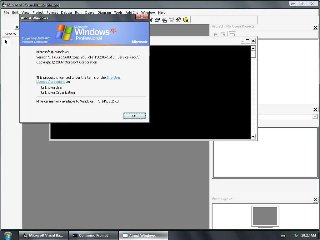Click the console window scrollbar thumb
The image size is (320, 240).
[x=253, y=54]
